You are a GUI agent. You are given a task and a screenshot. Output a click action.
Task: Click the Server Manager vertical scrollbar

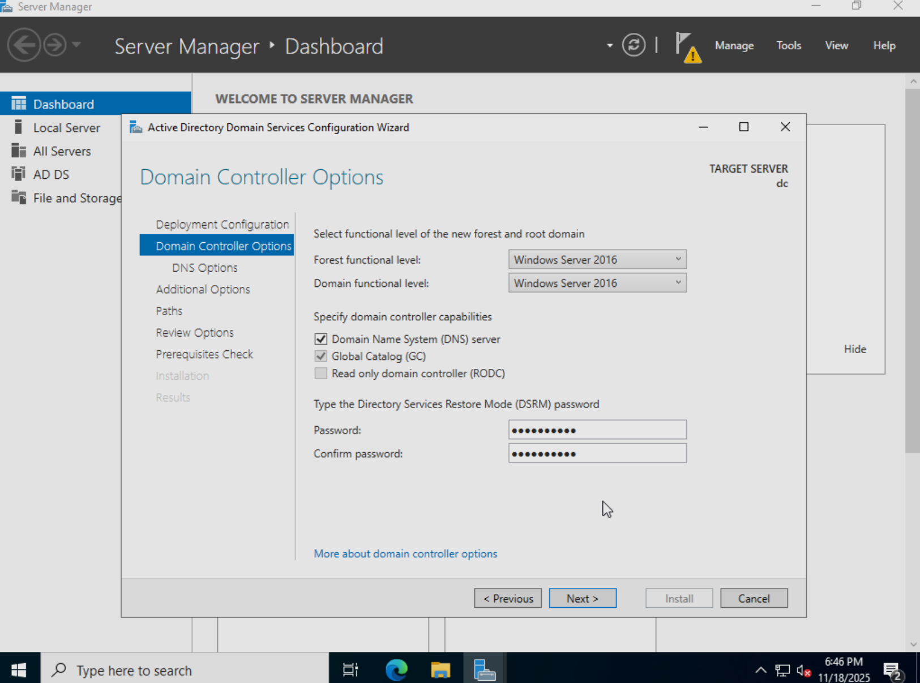(913, 270)
